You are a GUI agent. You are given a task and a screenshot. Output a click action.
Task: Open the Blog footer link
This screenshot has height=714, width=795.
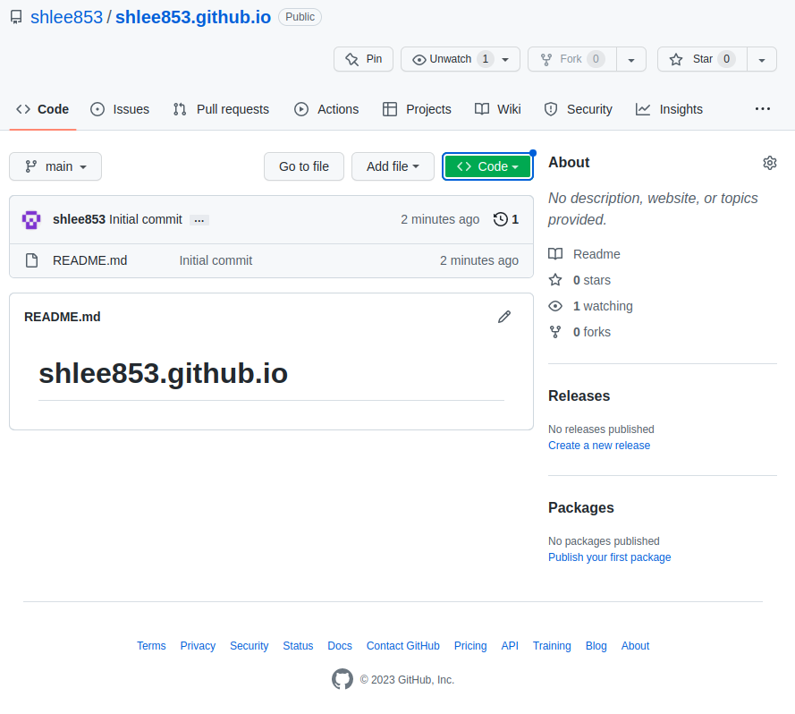tap(596, 646)
